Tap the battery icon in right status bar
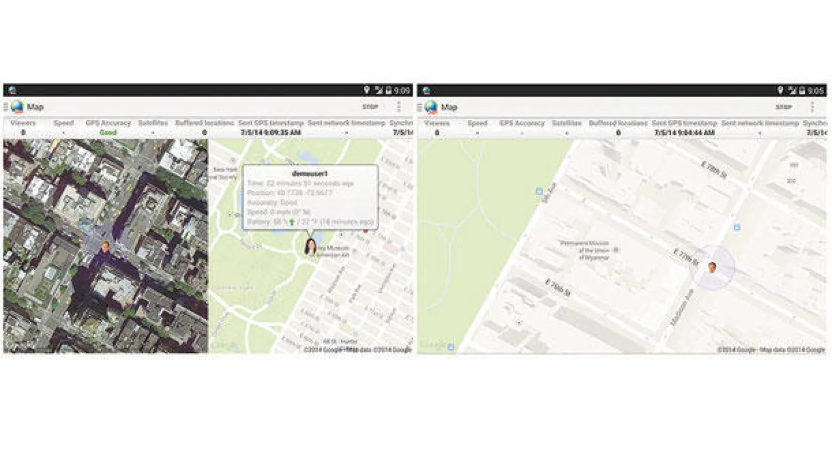Image resolution: width=832 pixels, height=450 pixels. click(802, 90)
